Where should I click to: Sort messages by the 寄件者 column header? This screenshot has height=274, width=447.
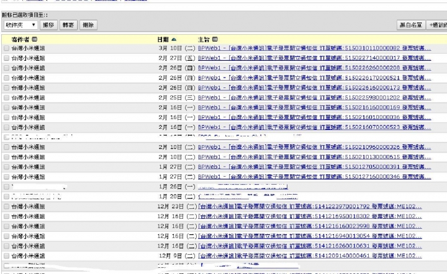20,40
